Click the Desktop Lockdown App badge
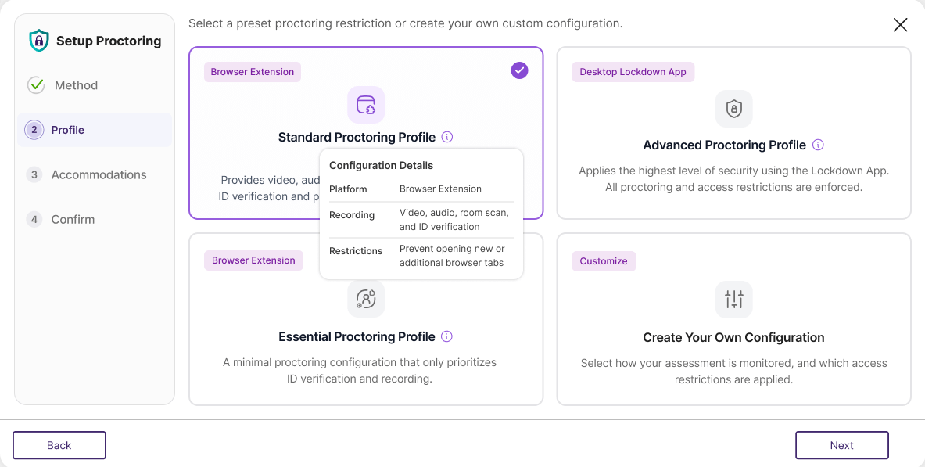 [633, 71]
